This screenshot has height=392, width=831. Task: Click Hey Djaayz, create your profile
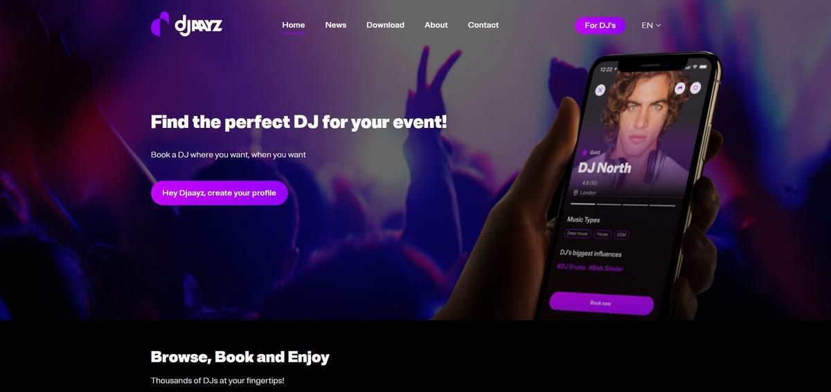pyautogui.click(x=220, y=193)
